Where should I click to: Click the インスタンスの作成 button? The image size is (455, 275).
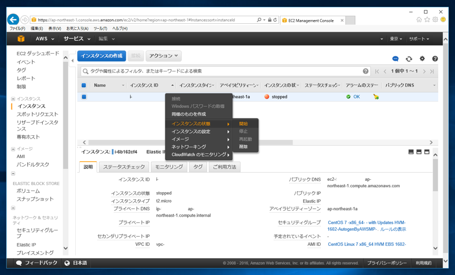[x=102, y=56]
